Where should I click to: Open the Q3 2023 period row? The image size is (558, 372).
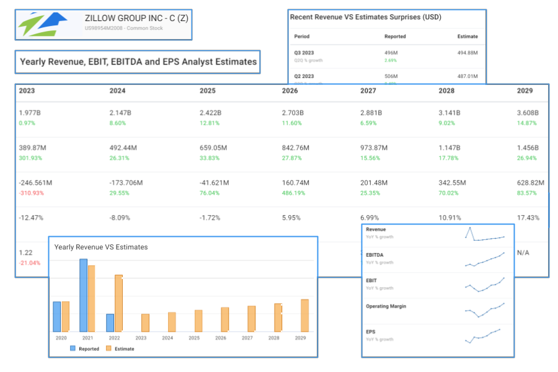click(304, 53)
